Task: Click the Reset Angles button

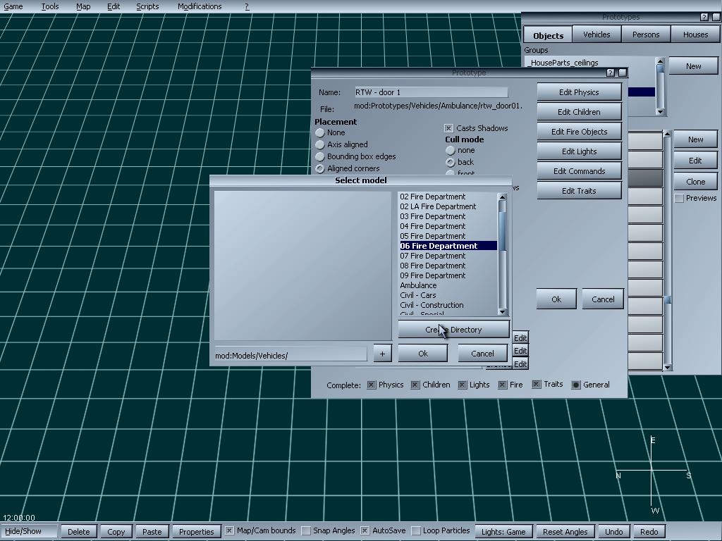Action: click(x=565, y=531)
